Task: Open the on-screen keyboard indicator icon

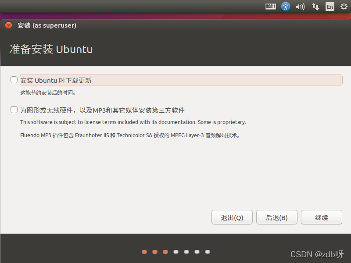Action: (270, 7)
